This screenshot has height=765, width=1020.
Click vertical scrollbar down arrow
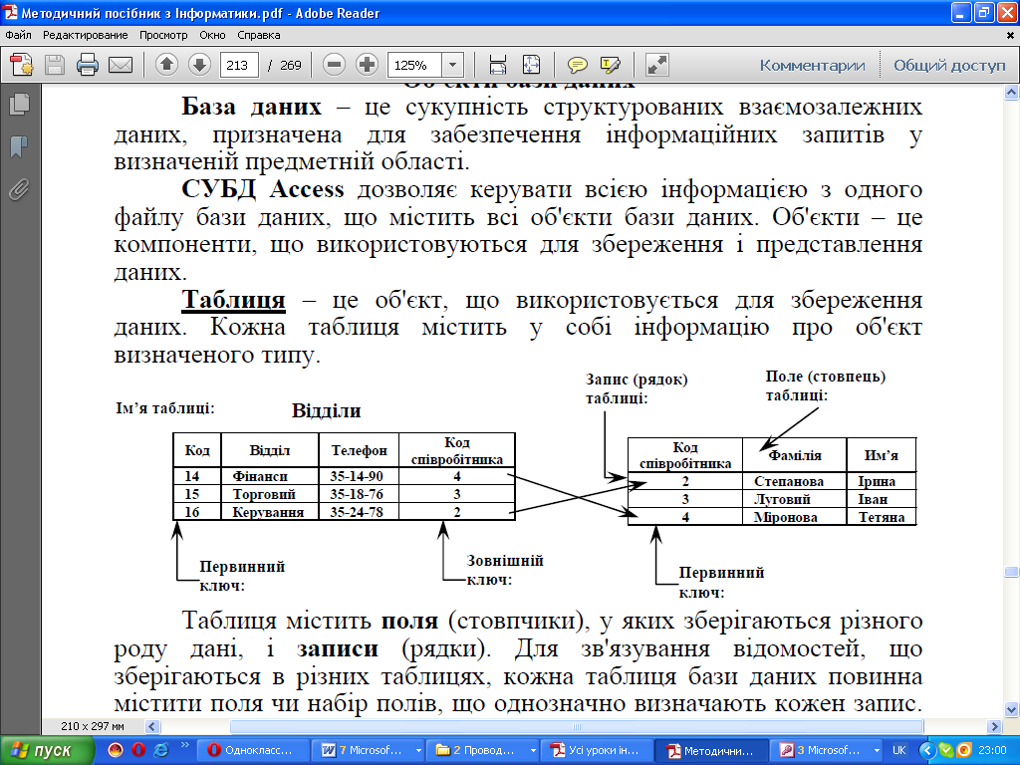click(x=1012, y=709)
